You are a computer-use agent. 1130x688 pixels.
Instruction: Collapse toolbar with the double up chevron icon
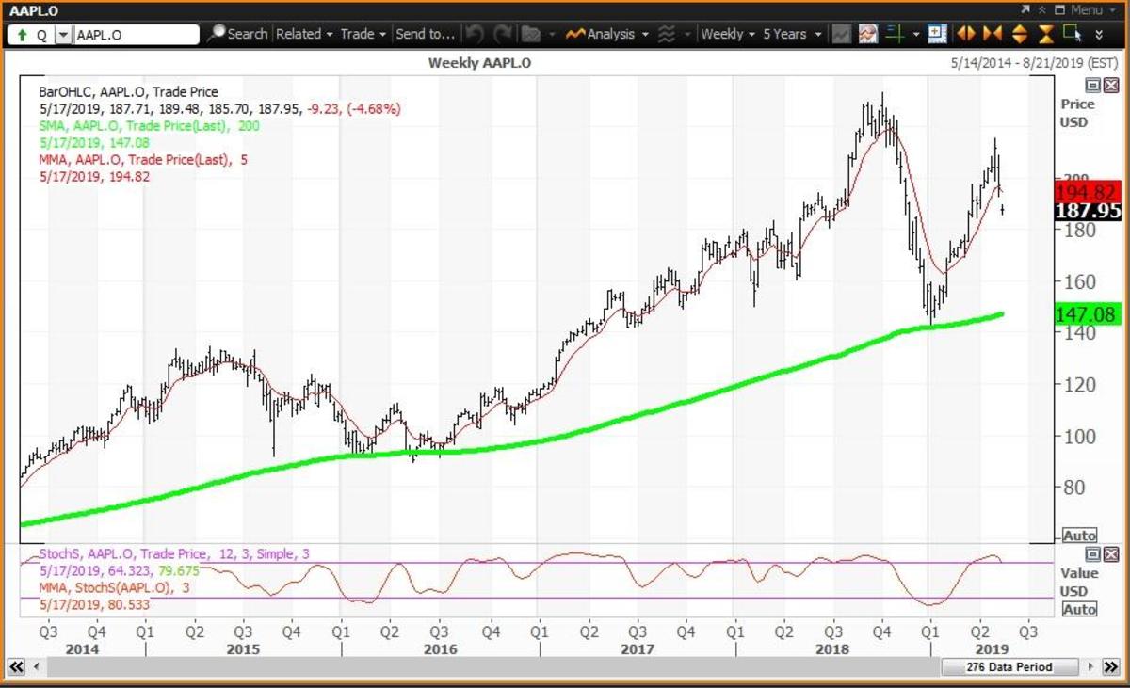[1044, 9]
